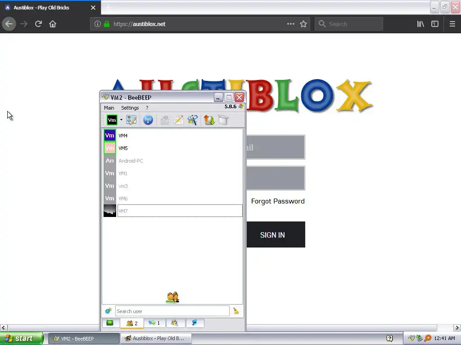Open the ? help menu in BeeBEEP

147,108
